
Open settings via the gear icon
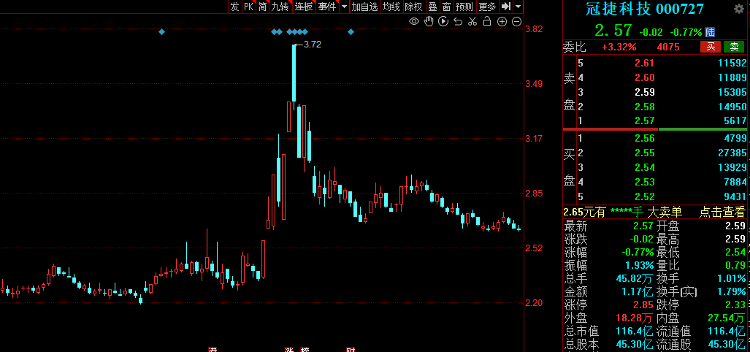click(x=739, y=9)
